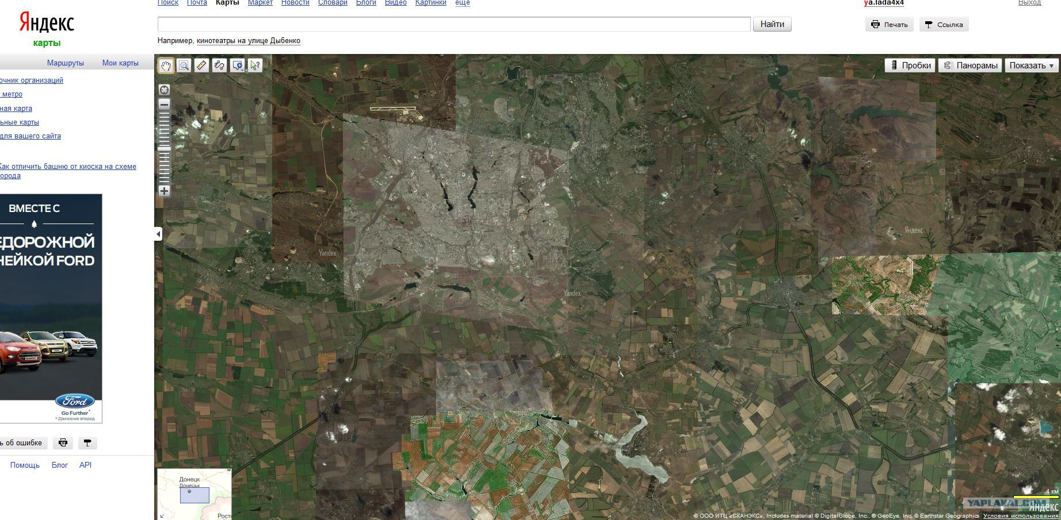Screen dimensions: 1061x520
Task: Open the Маршруты routes tab
Action: coord(66,63)
